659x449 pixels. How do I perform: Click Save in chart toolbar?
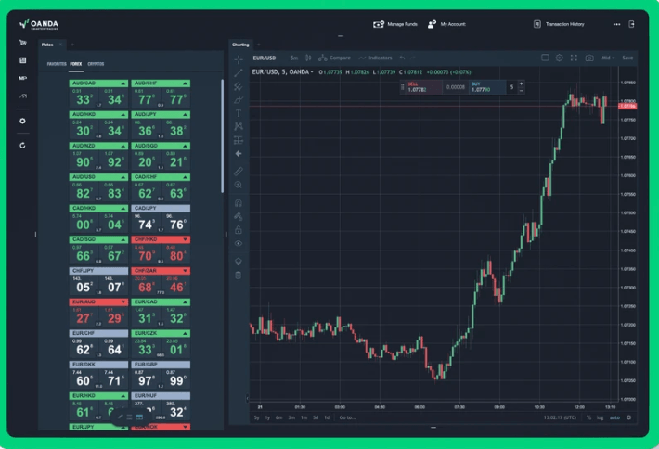tap(627, 58)
